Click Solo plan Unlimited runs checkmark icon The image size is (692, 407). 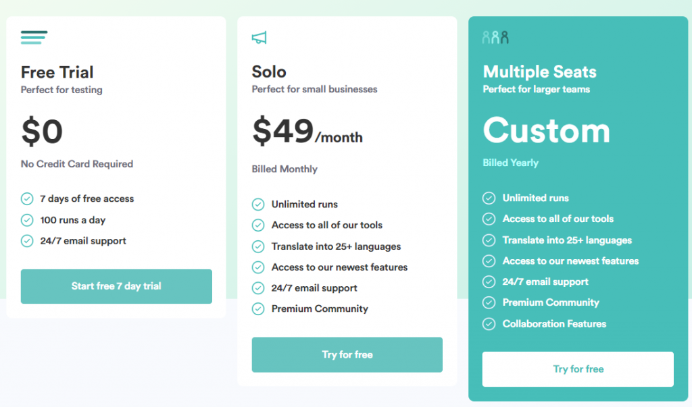click(258, 205)
